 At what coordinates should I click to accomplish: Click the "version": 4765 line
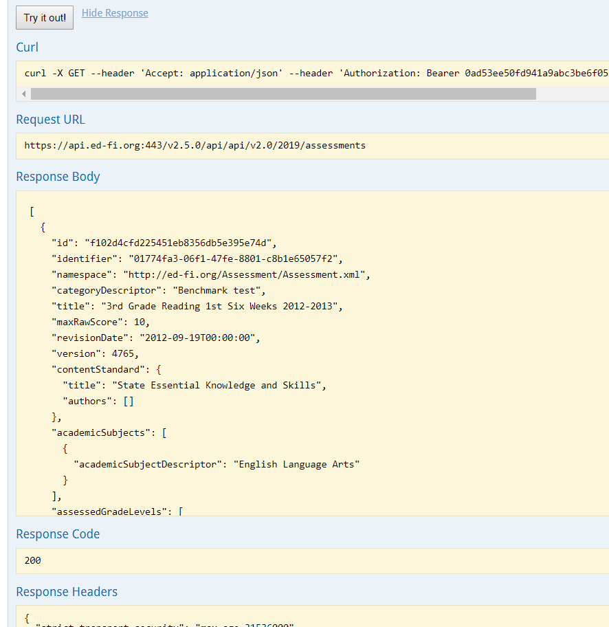pos(95,353)
